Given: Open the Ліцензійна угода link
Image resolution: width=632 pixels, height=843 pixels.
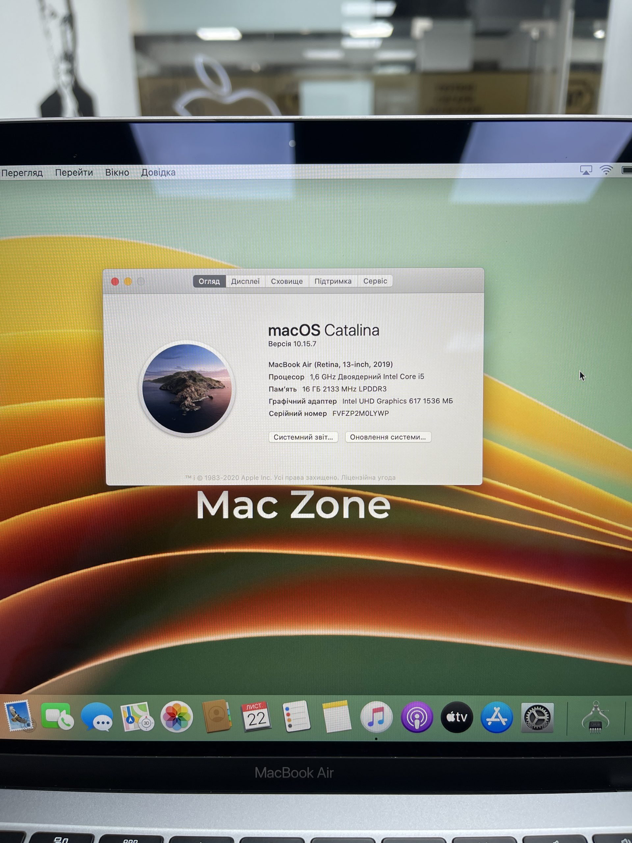Looking at the screenshot, I should (x=368, y=477).
